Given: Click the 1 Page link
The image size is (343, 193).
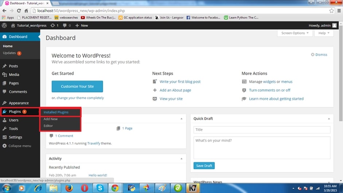Looking at the screenshot, I should [x=127, y=128].
